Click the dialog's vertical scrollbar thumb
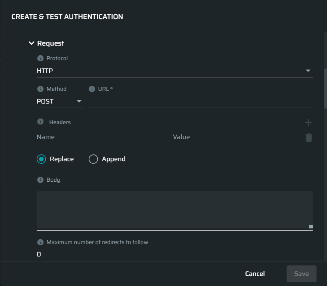Image resolution: width=327 pixels, height=286 pixels. click(326, 89)
